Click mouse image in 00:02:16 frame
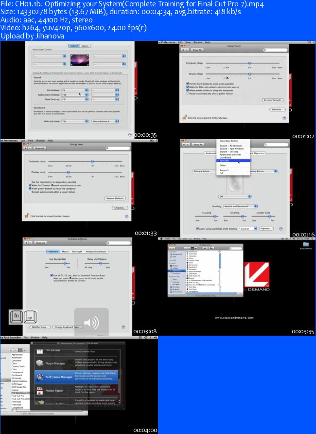316x434 pixels. [x=234, y=184]
